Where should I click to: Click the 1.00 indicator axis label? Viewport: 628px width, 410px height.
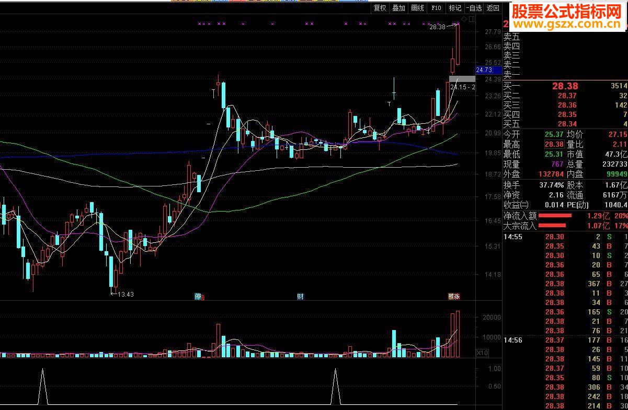click(494, 368)
